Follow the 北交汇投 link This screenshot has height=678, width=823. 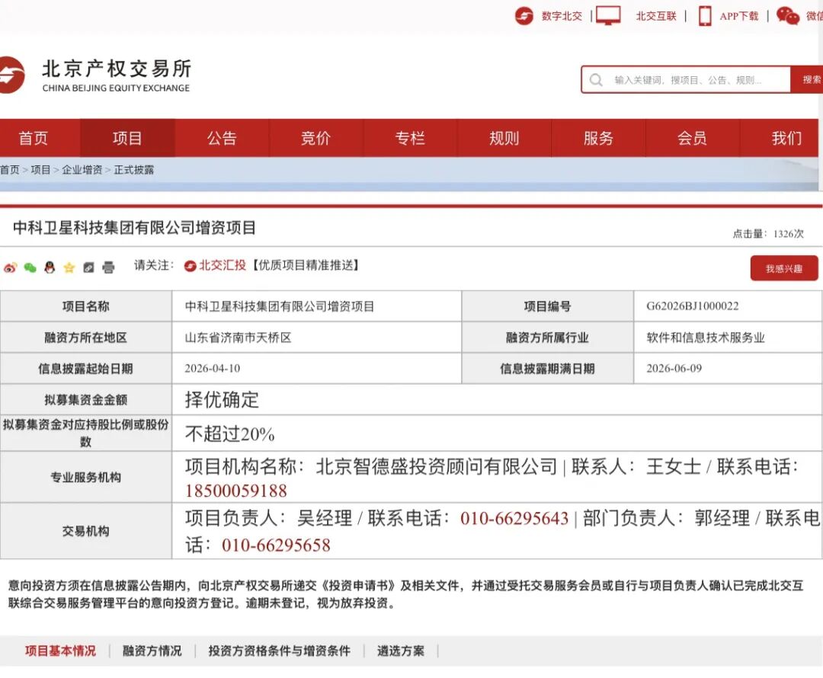click(222, 265)
